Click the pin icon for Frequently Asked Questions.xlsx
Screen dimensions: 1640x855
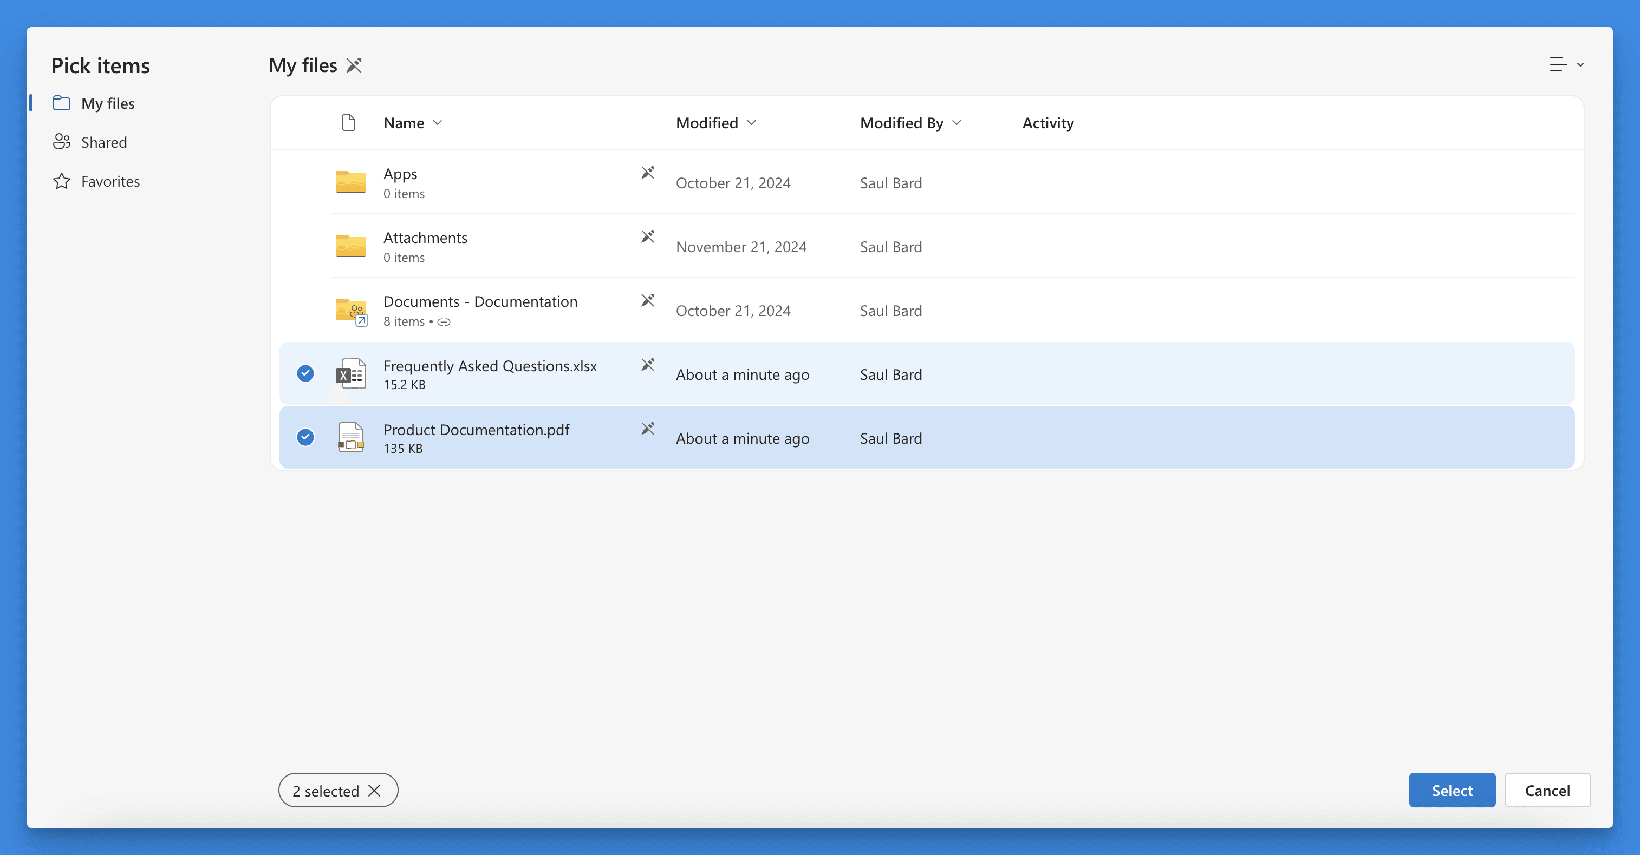tap(647, 365)
